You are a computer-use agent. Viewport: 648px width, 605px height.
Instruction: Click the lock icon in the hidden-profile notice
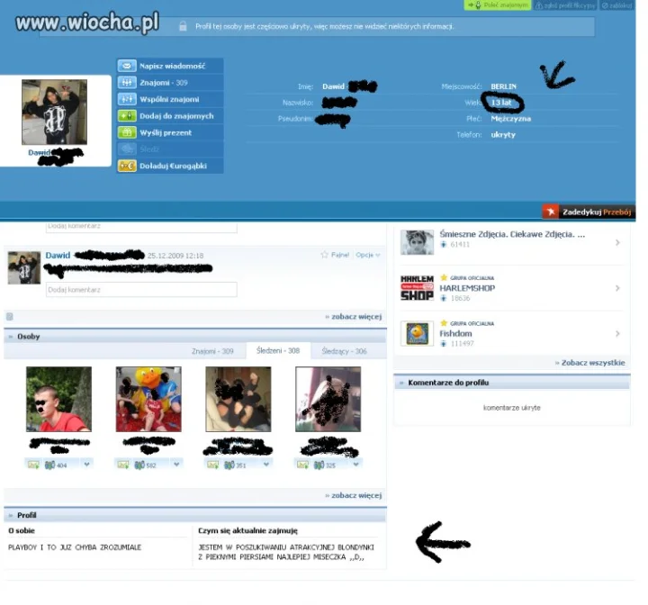(183, 26)
